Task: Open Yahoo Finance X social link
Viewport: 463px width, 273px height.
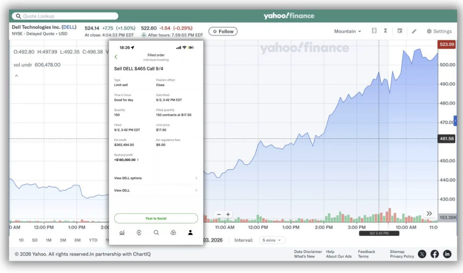Action: (x=422, y=254)
